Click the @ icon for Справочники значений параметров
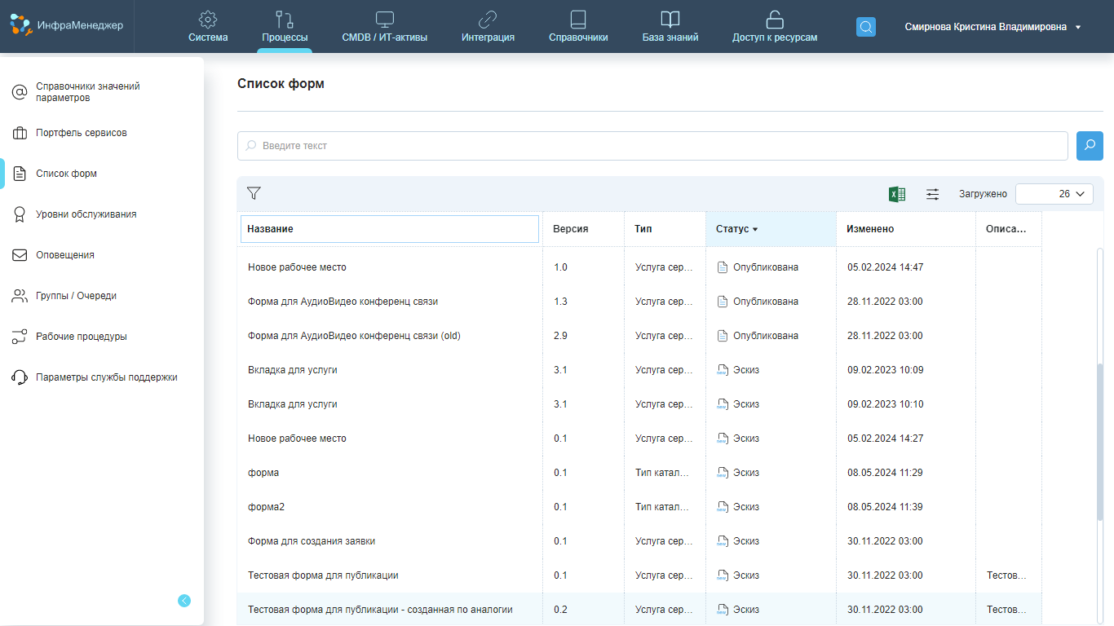The width and height of the screenshot is (1114, 626). [20, 92]
